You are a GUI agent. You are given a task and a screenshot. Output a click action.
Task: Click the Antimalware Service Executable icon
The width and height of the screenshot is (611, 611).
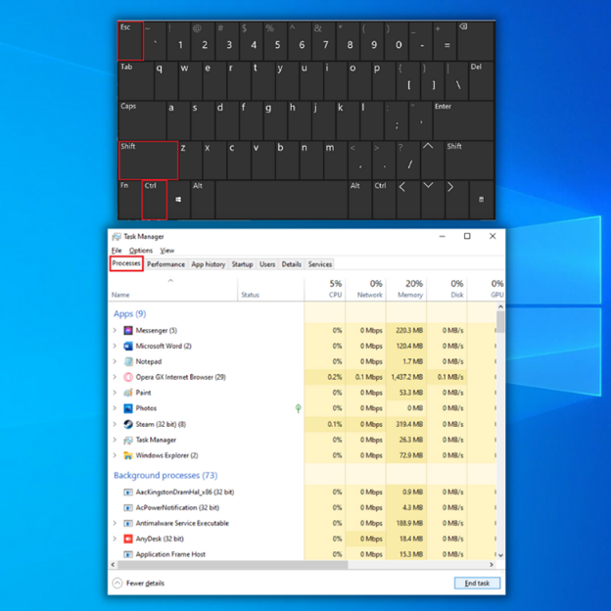(128, 523)
